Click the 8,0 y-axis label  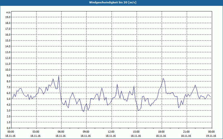(x=8, y=81)
